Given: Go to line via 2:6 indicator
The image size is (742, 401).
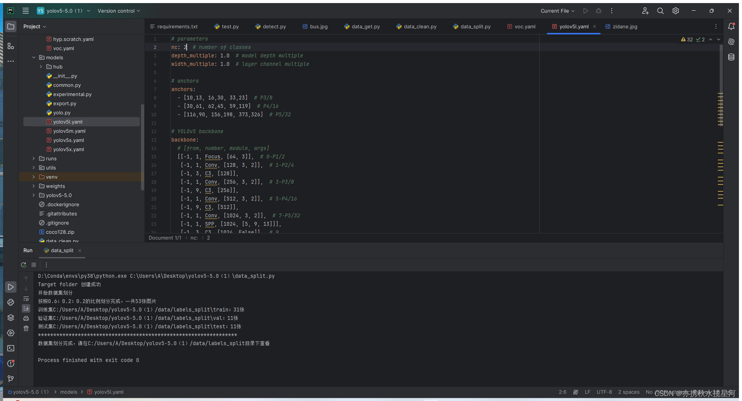Looking at the screenshot, I should 563,392.
